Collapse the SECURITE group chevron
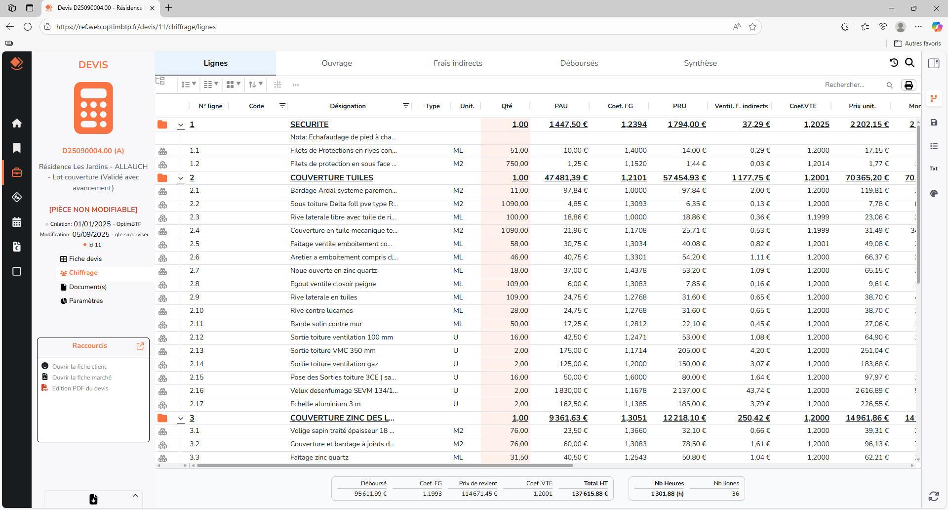948x510 pixels. click(x=181, y=125)
